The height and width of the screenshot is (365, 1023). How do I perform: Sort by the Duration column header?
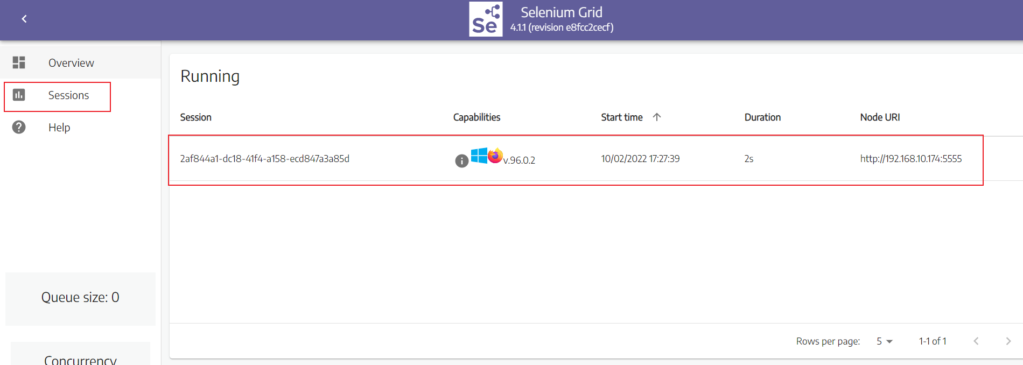762,117
